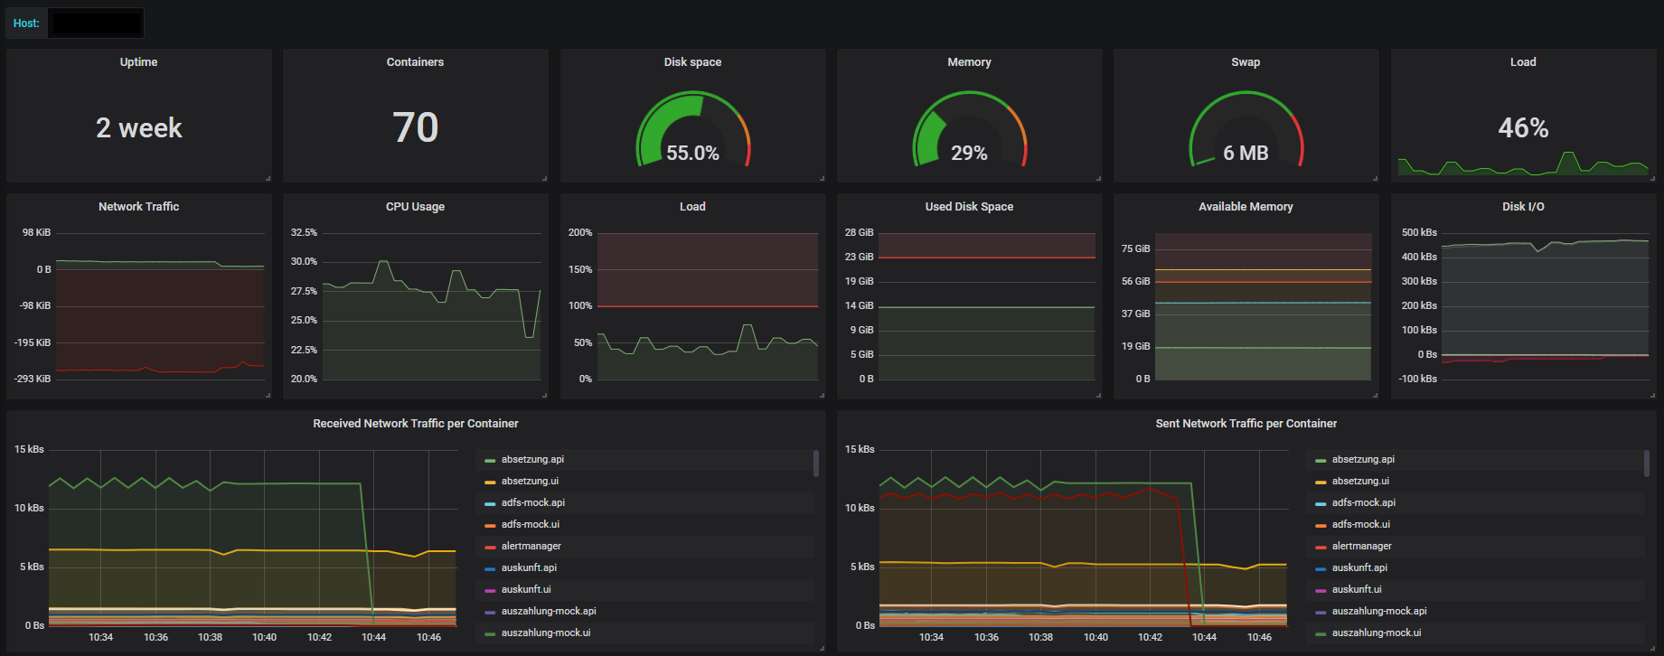The height and width of the screenshot is (656, 1664).
Task: Toggle auskunft.api series in Received traffic legend
Action: (529, 568)
